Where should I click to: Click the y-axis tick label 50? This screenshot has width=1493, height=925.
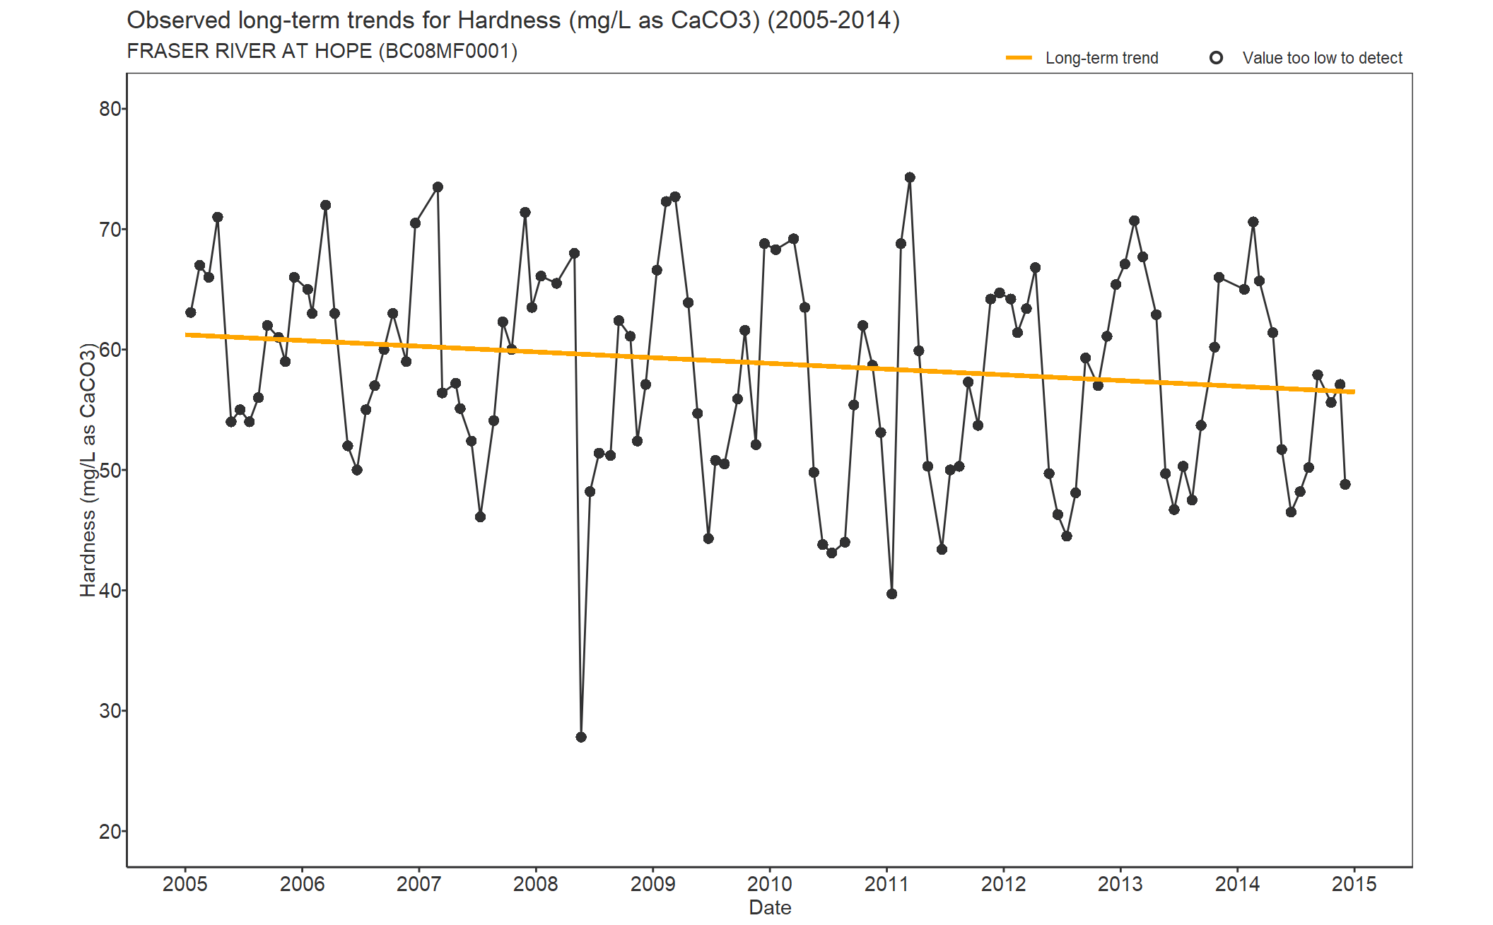(110, 470)
